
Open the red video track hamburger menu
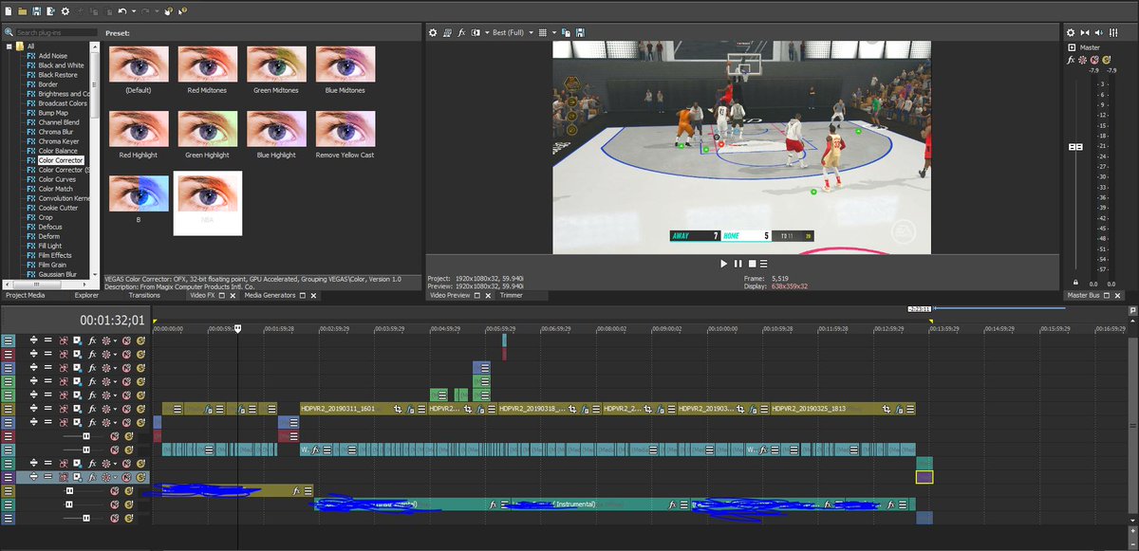click(9, 354)
